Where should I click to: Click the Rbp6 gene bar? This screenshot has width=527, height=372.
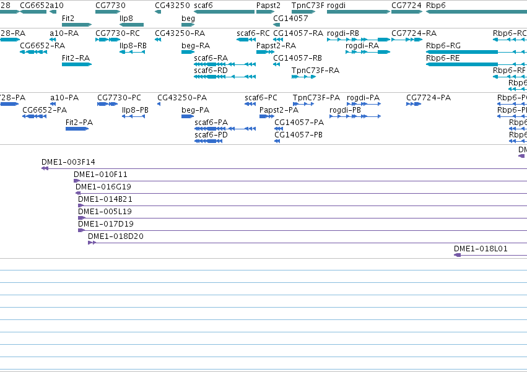[476, 12]
